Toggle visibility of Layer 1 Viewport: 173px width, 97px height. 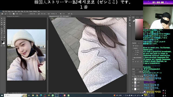point(133,86)
